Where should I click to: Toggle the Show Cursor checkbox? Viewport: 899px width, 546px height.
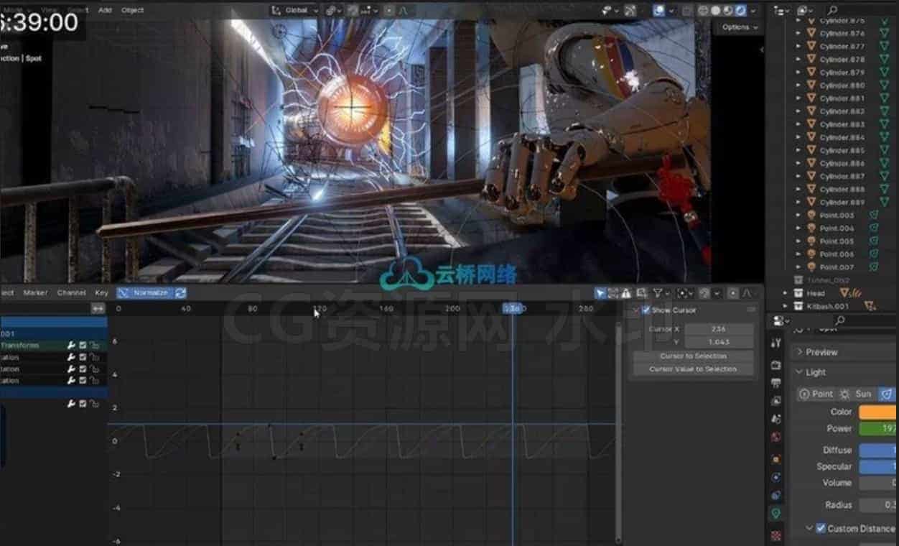click(x=646, y=310)
